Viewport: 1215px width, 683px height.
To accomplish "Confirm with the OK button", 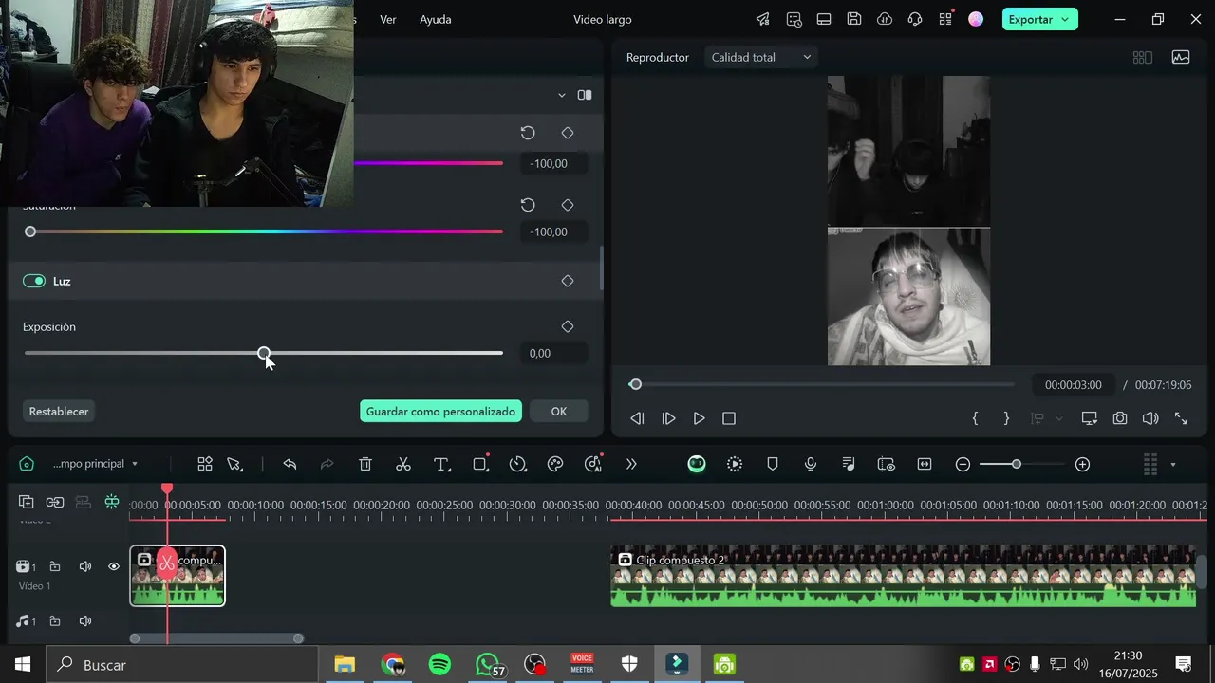I will coord(559,412).
